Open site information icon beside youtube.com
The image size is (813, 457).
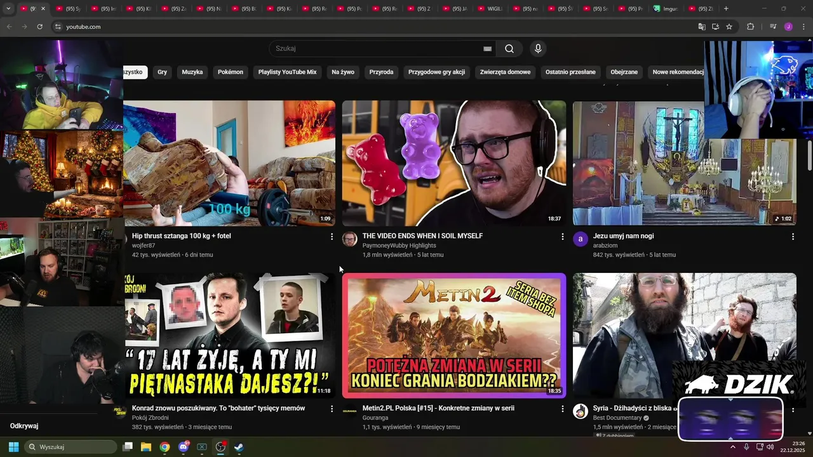coord(58,27)
